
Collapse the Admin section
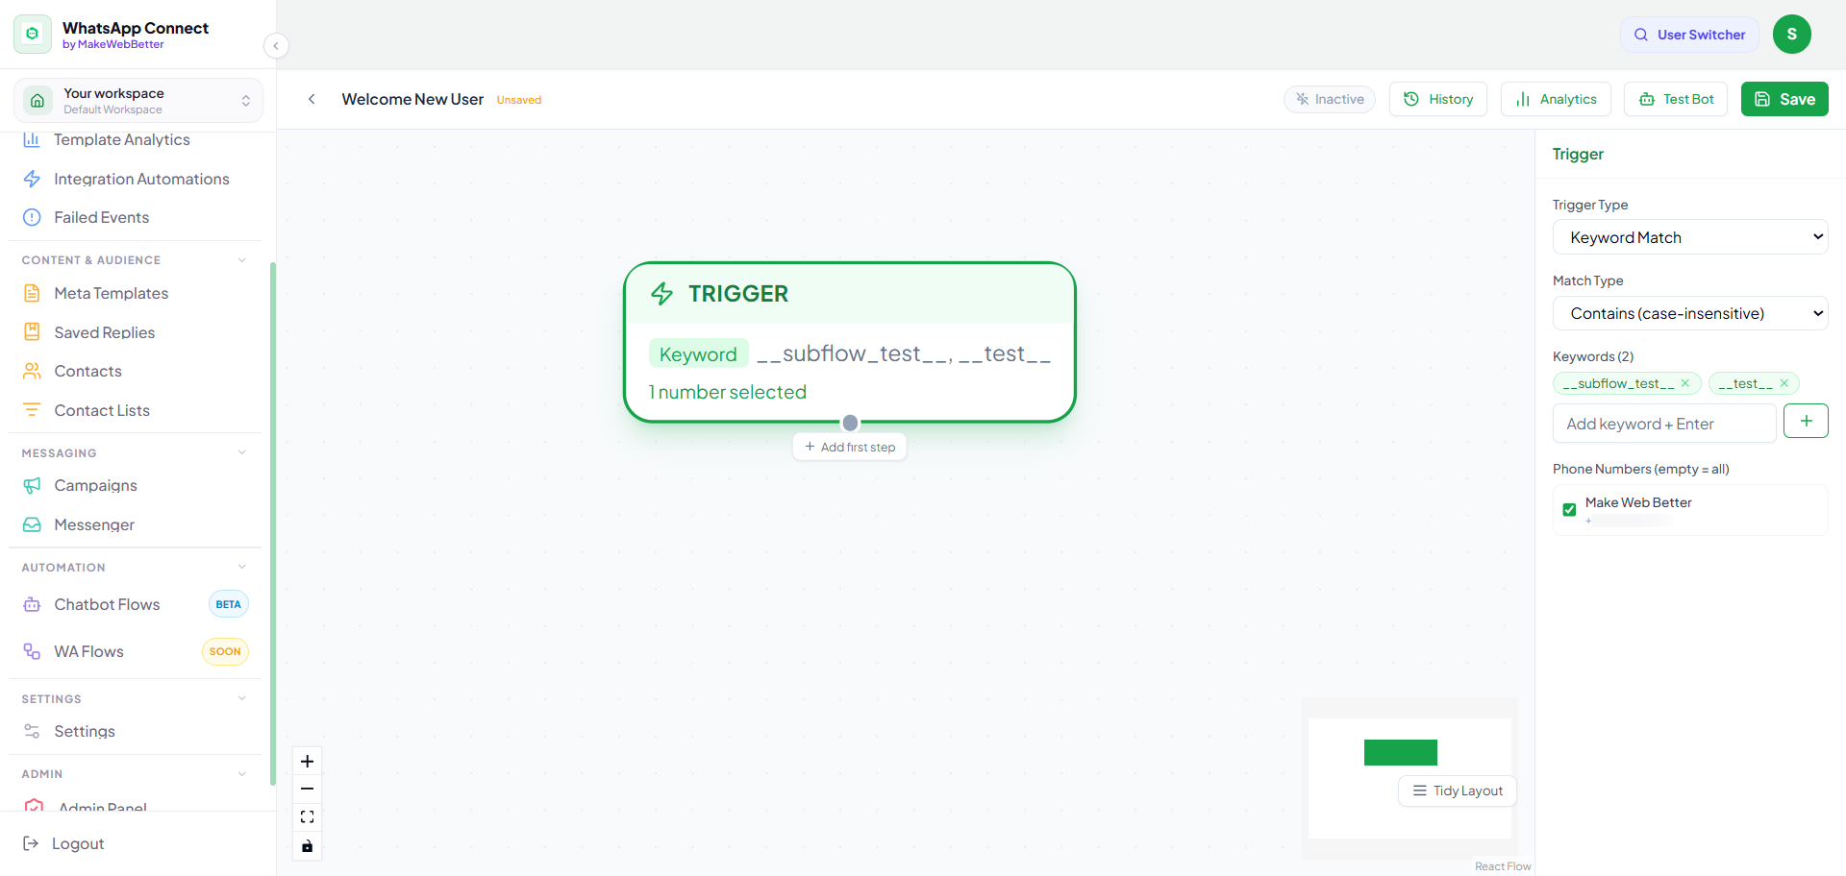tap(242, 773)
